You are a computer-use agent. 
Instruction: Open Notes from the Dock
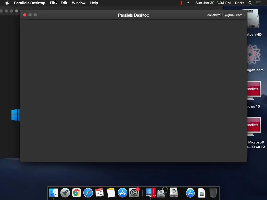111,193
